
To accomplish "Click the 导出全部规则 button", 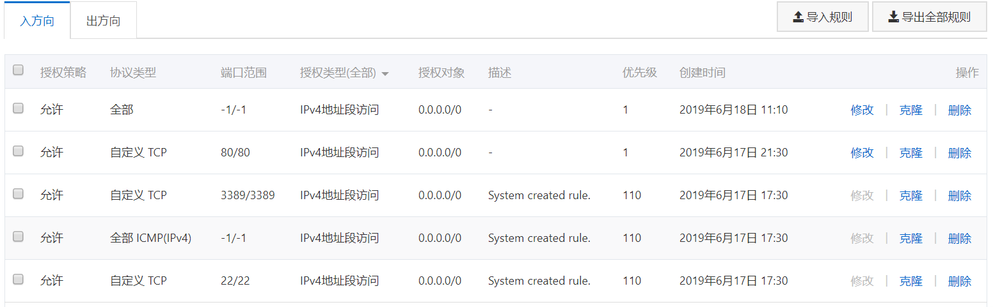I will tap(930, 17).
